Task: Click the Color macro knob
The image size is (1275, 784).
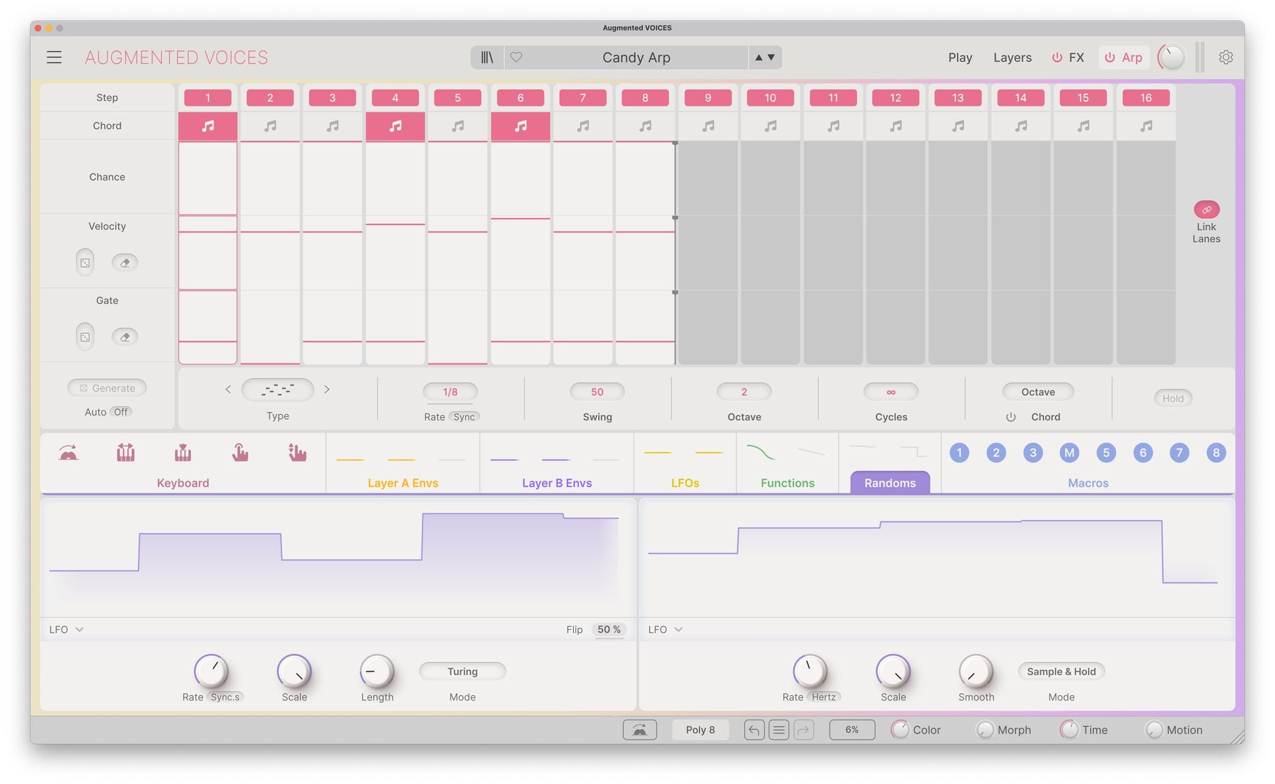Action: point(900,730)
